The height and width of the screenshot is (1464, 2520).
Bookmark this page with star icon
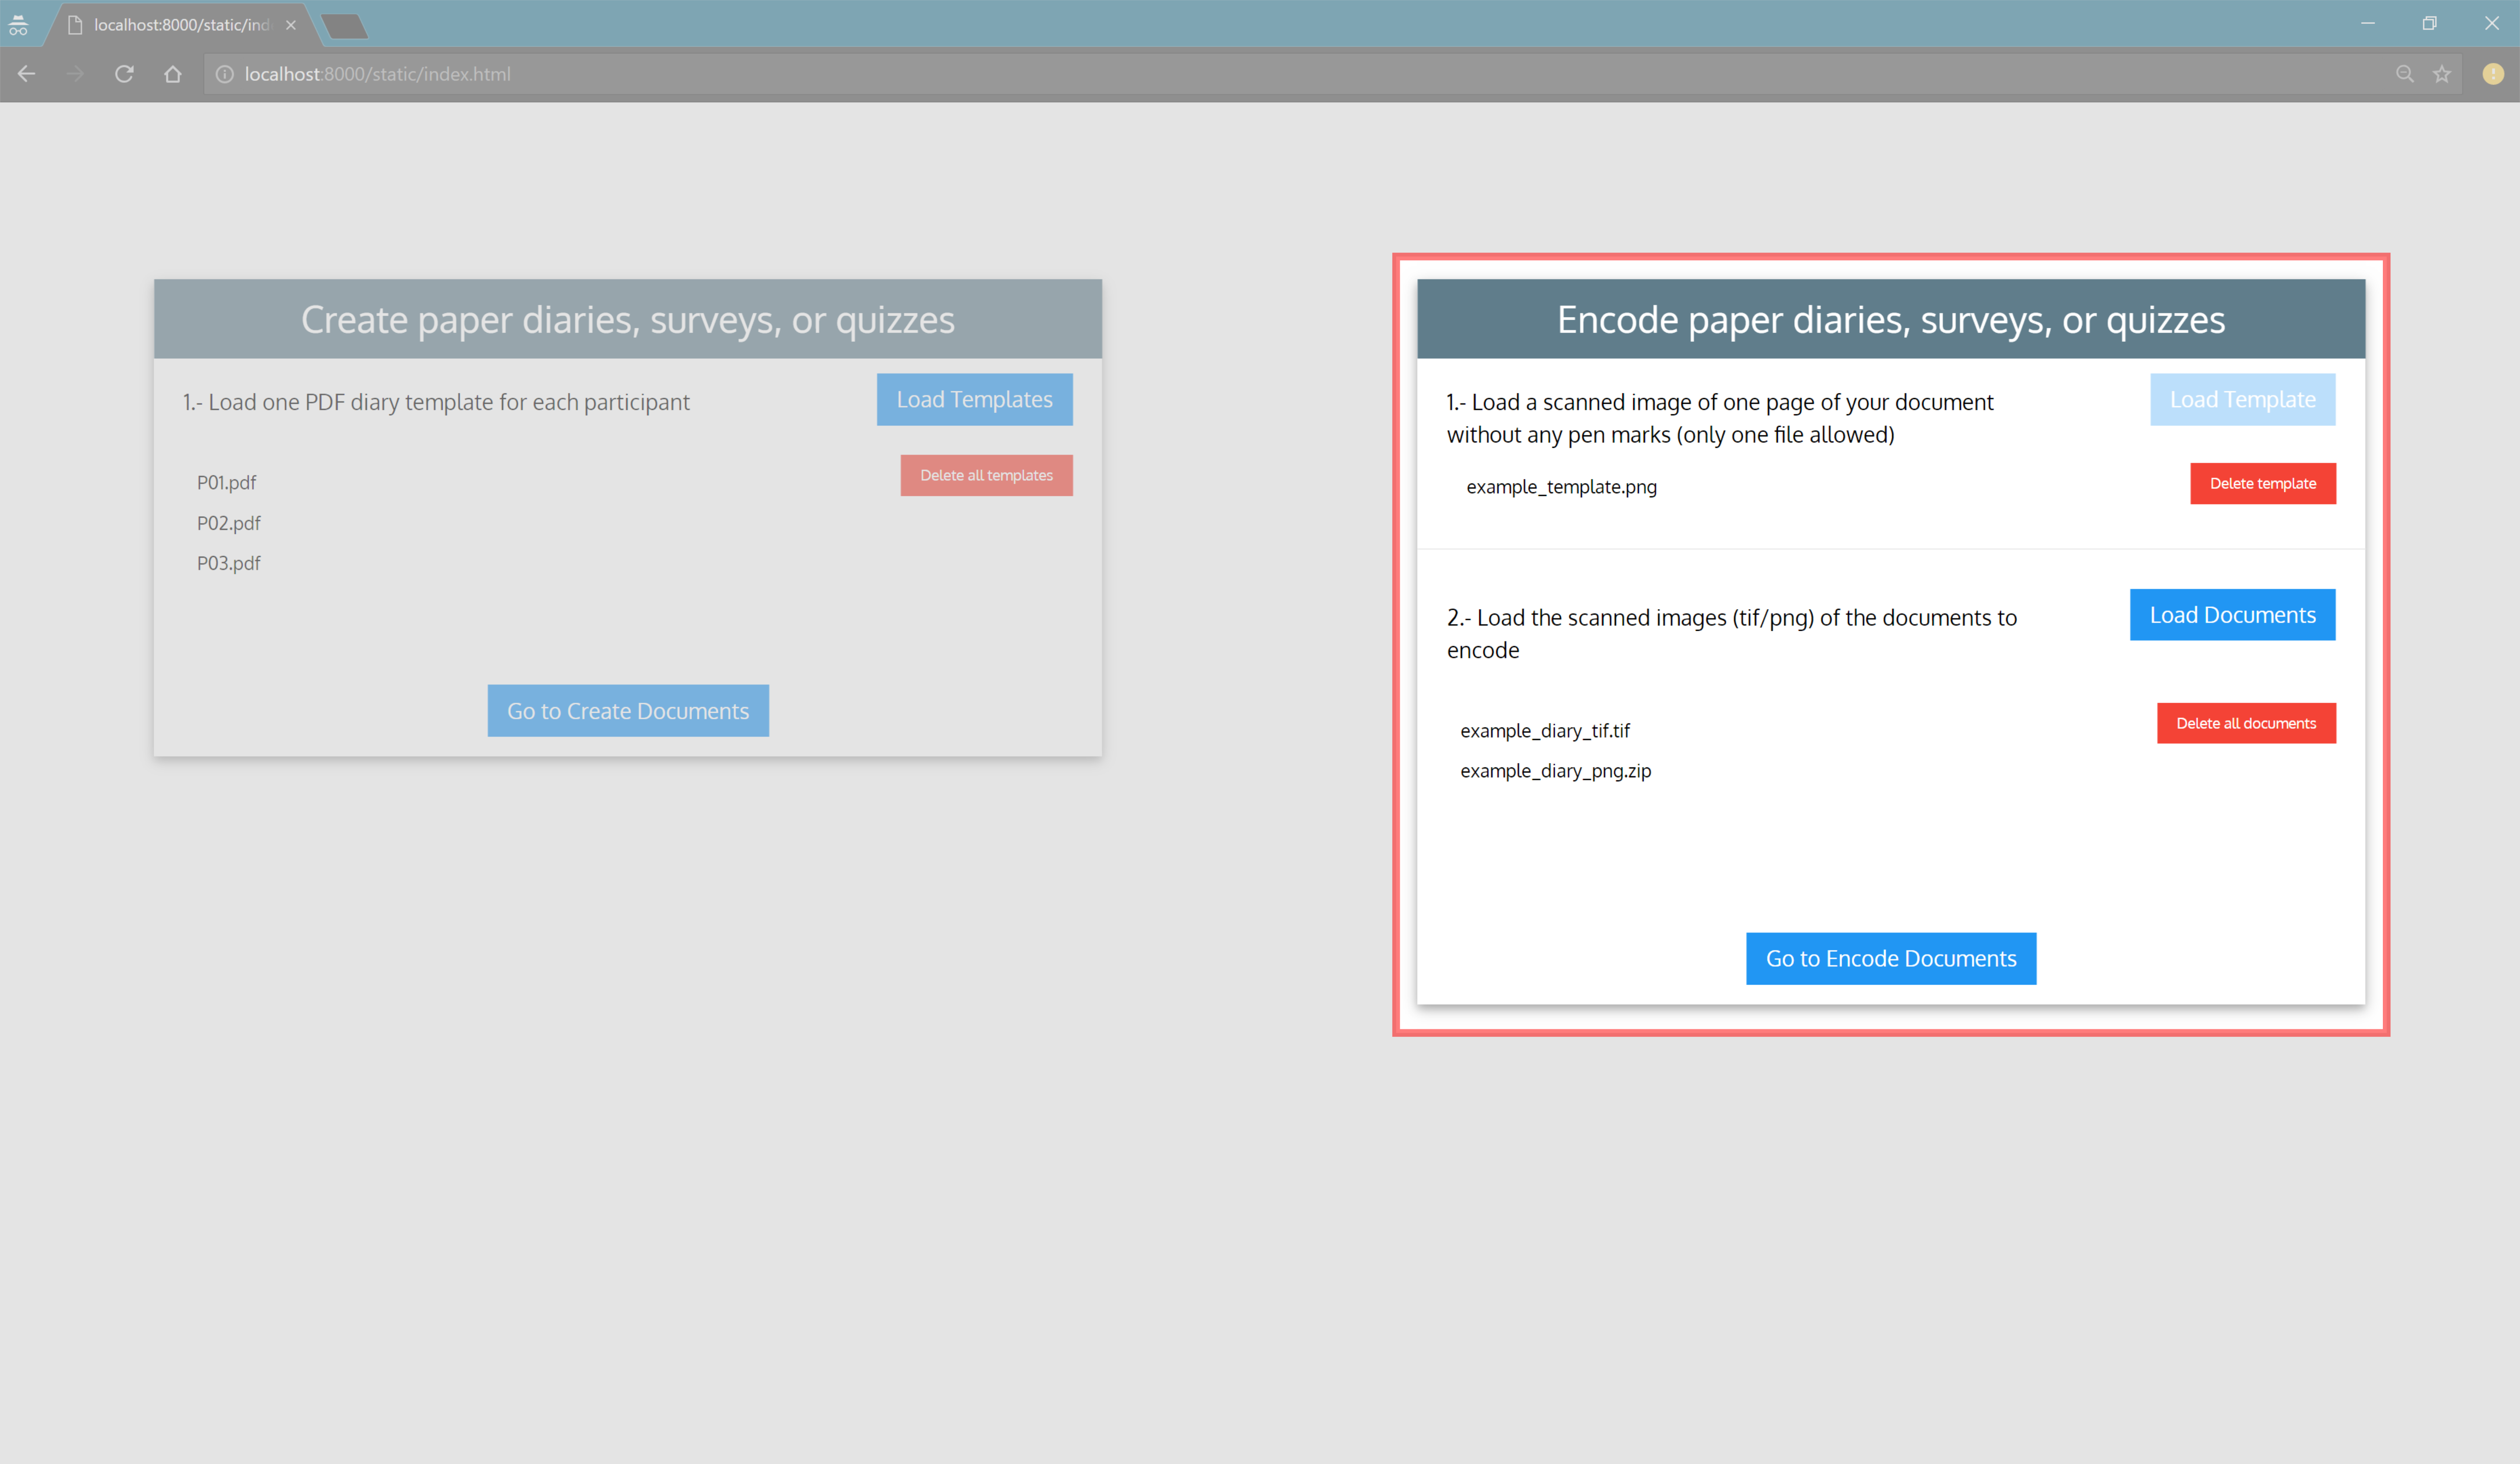pos(2442,74)
